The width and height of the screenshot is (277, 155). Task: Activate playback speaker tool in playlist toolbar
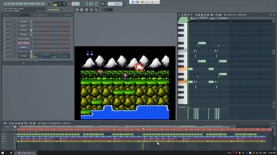[34, 124]
